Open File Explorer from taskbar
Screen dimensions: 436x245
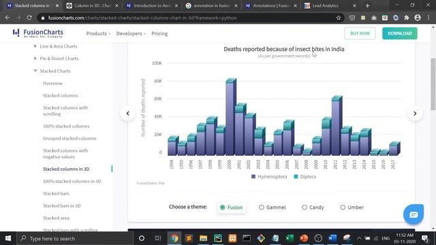click(203, 238)
